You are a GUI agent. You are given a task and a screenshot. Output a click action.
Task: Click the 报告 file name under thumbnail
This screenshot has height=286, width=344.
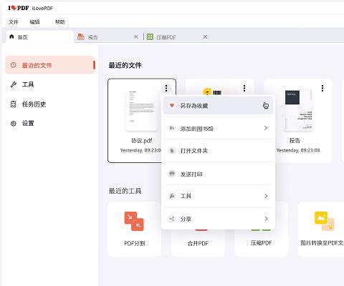pos(295,141)
